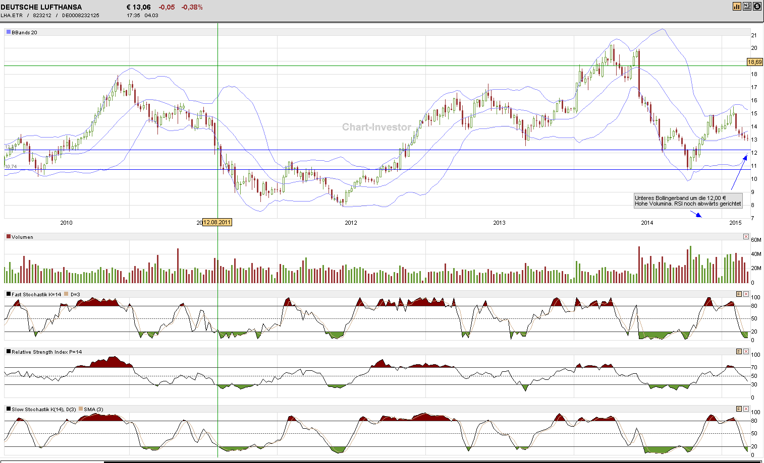Click the Fast Stochastik K=14 black swatch
This screenshot has width=764, height=463.
tap(9, 294)
